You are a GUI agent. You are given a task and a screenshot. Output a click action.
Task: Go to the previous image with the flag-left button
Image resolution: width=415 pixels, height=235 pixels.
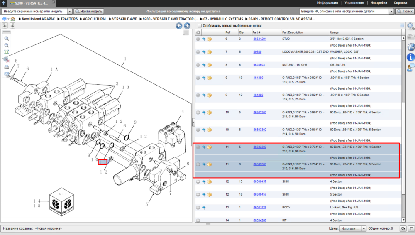[x=5, y=25]
